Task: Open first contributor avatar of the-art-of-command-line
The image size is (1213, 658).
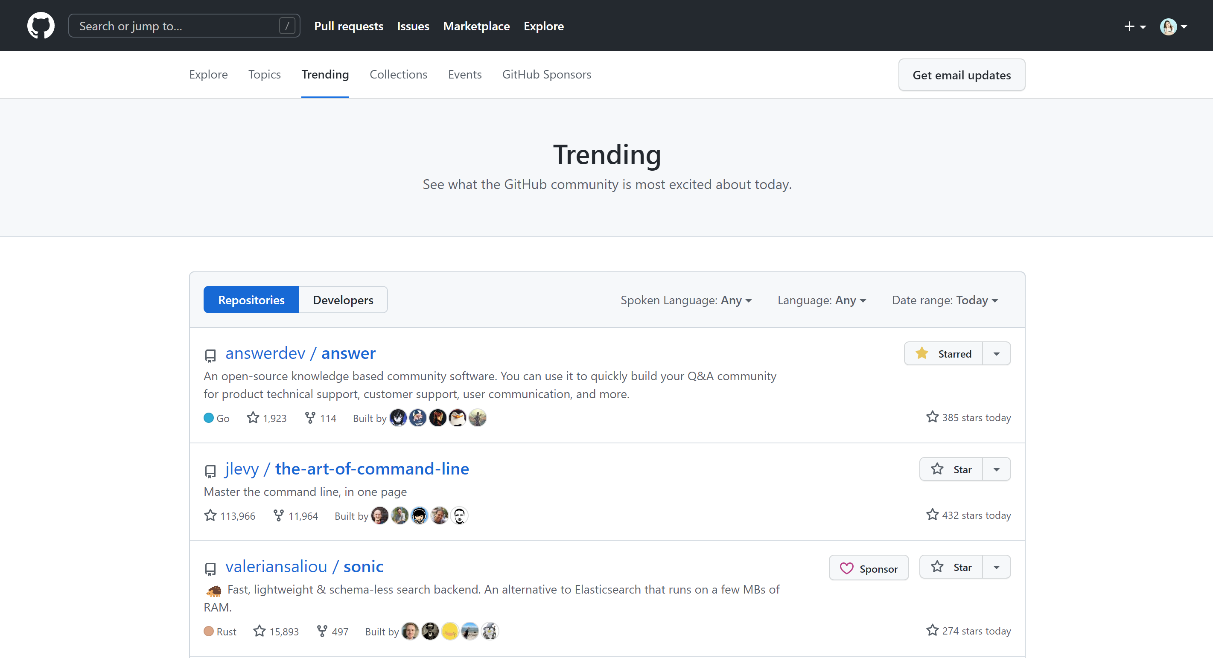Action: 379,515
